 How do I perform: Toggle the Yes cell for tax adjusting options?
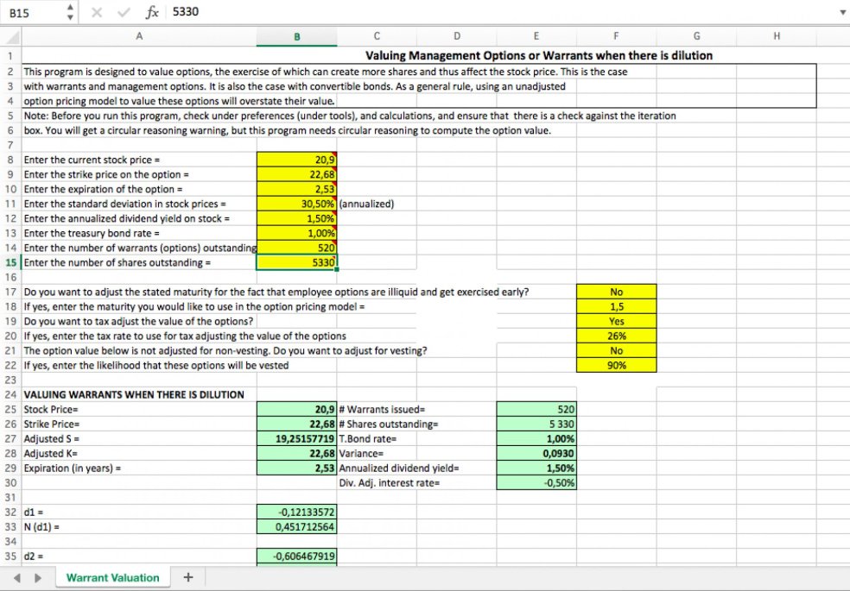pyautogui.click(x=615, y=320)
